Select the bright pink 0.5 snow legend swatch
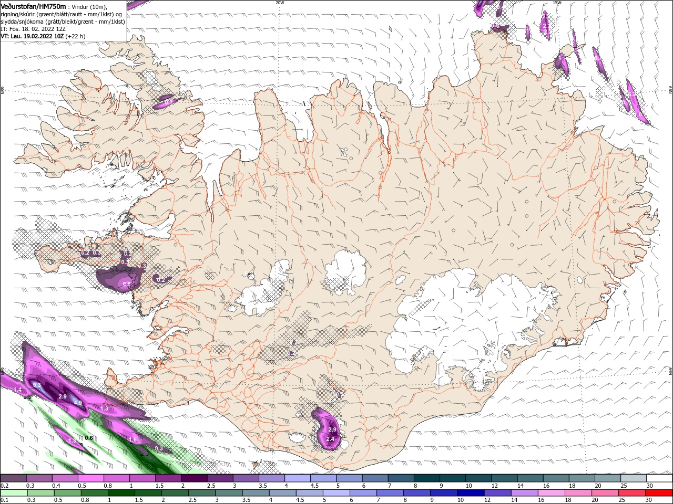673x504 pixels. click(x=90, y=478)
